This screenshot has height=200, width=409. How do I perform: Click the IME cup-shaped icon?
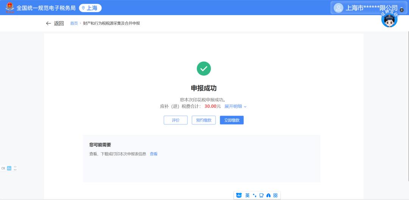tap(261, 195)
